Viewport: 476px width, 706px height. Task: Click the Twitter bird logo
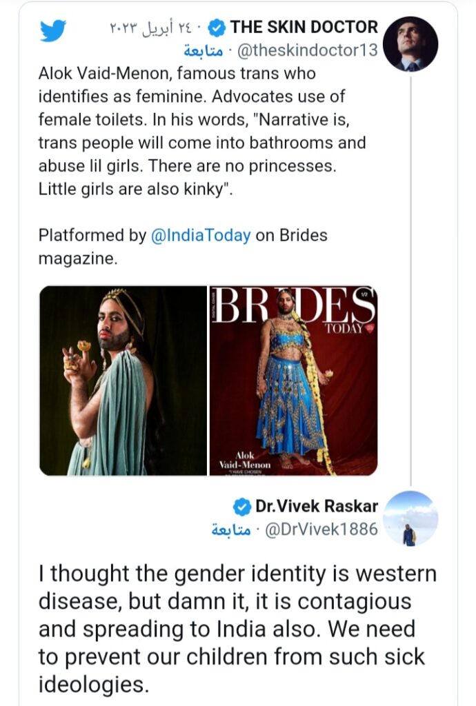pyautogui.click(x=54, y=30)
